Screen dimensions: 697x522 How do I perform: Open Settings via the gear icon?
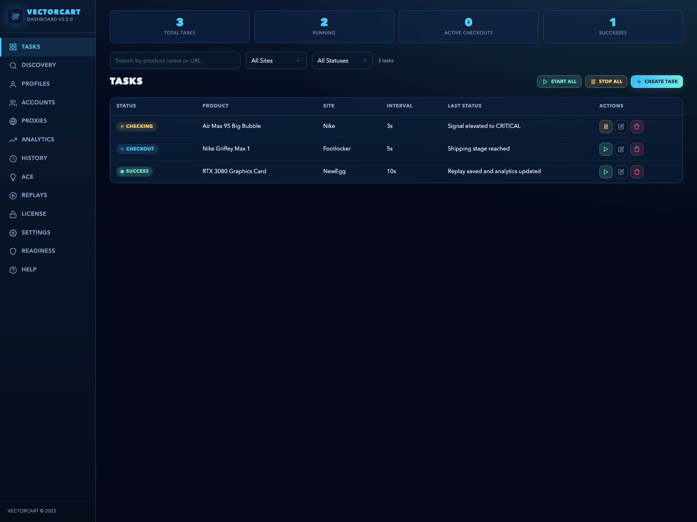pos(13,232)
